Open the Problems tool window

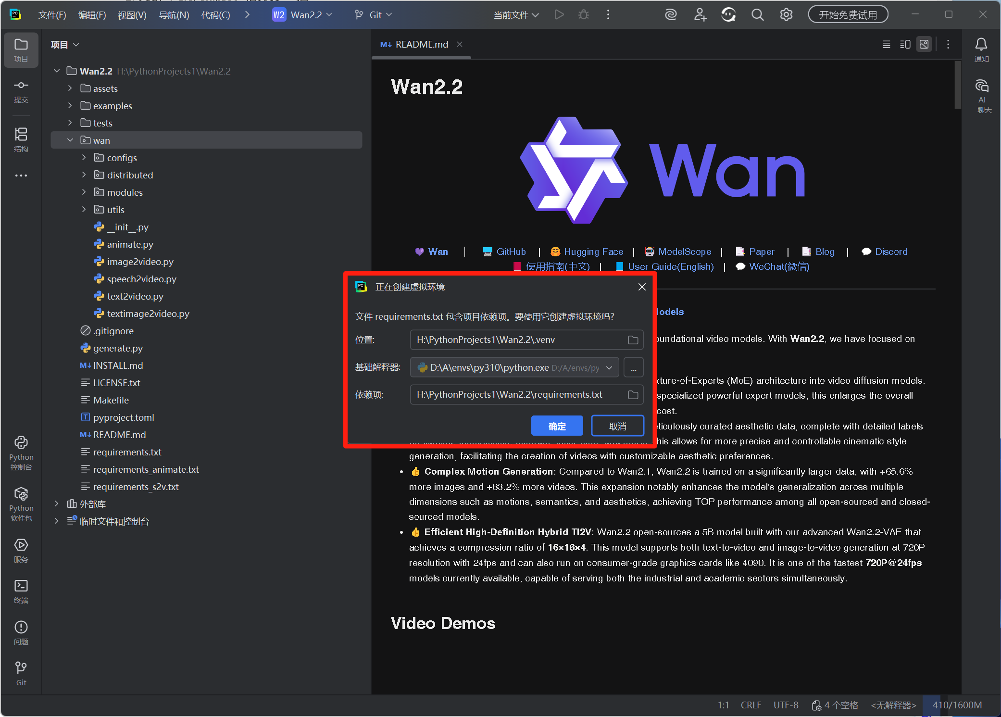[x=21, y=632]
